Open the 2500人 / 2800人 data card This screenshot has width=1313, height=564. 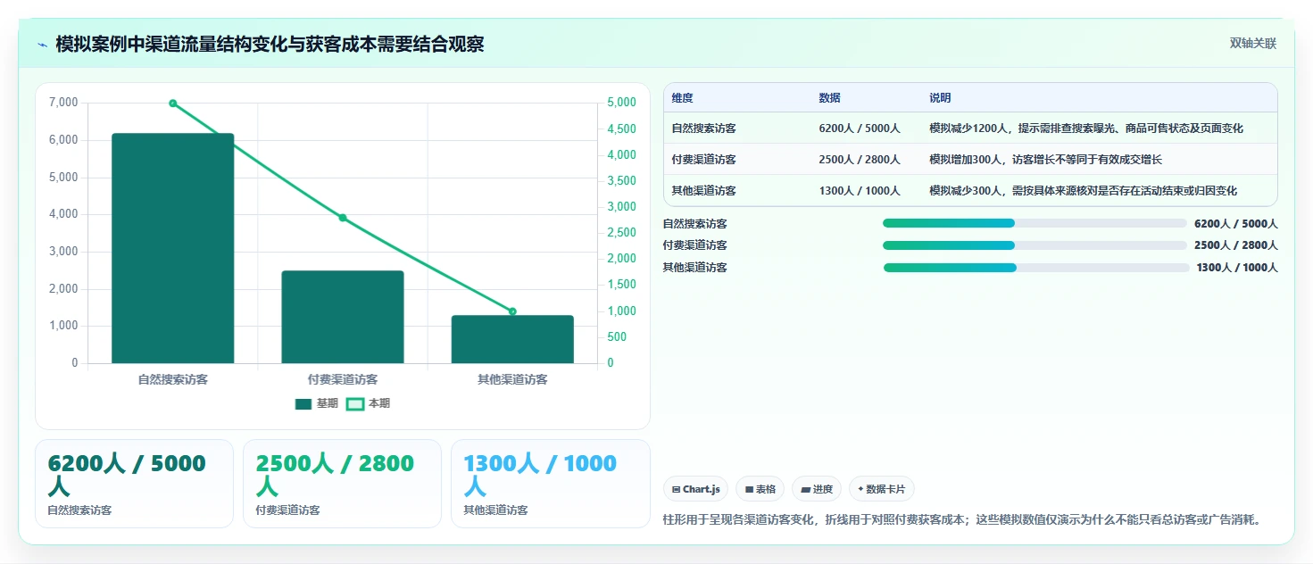[342, 484]
